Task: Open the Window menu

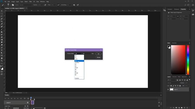Action: [x=43, y=2]
